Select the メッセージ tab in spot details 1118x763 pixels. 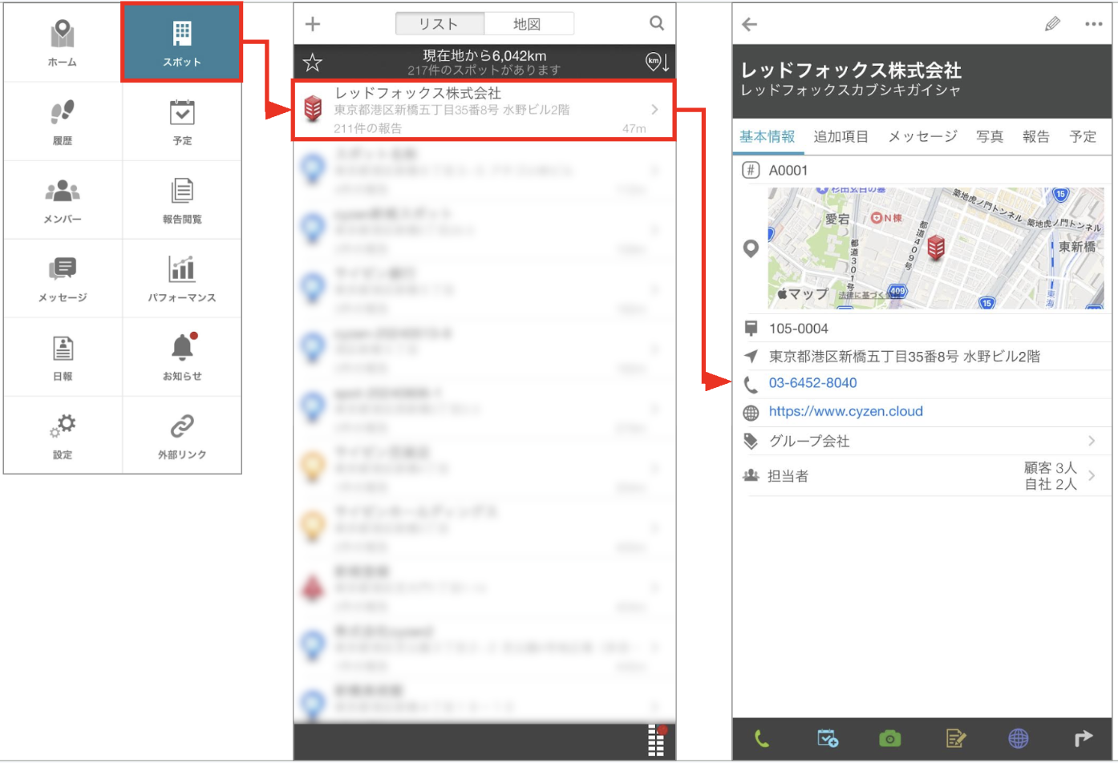[923, 136]
